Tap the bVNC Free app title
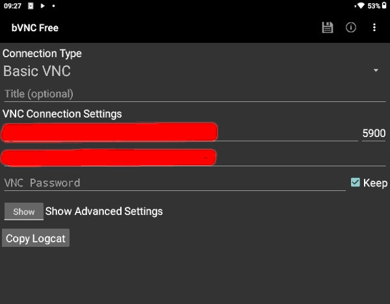 tap(35, 28)
